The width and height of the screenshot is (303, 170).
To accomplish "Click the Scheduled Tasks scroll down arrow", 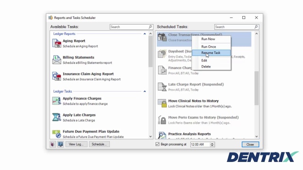I will tap(257, 136).
